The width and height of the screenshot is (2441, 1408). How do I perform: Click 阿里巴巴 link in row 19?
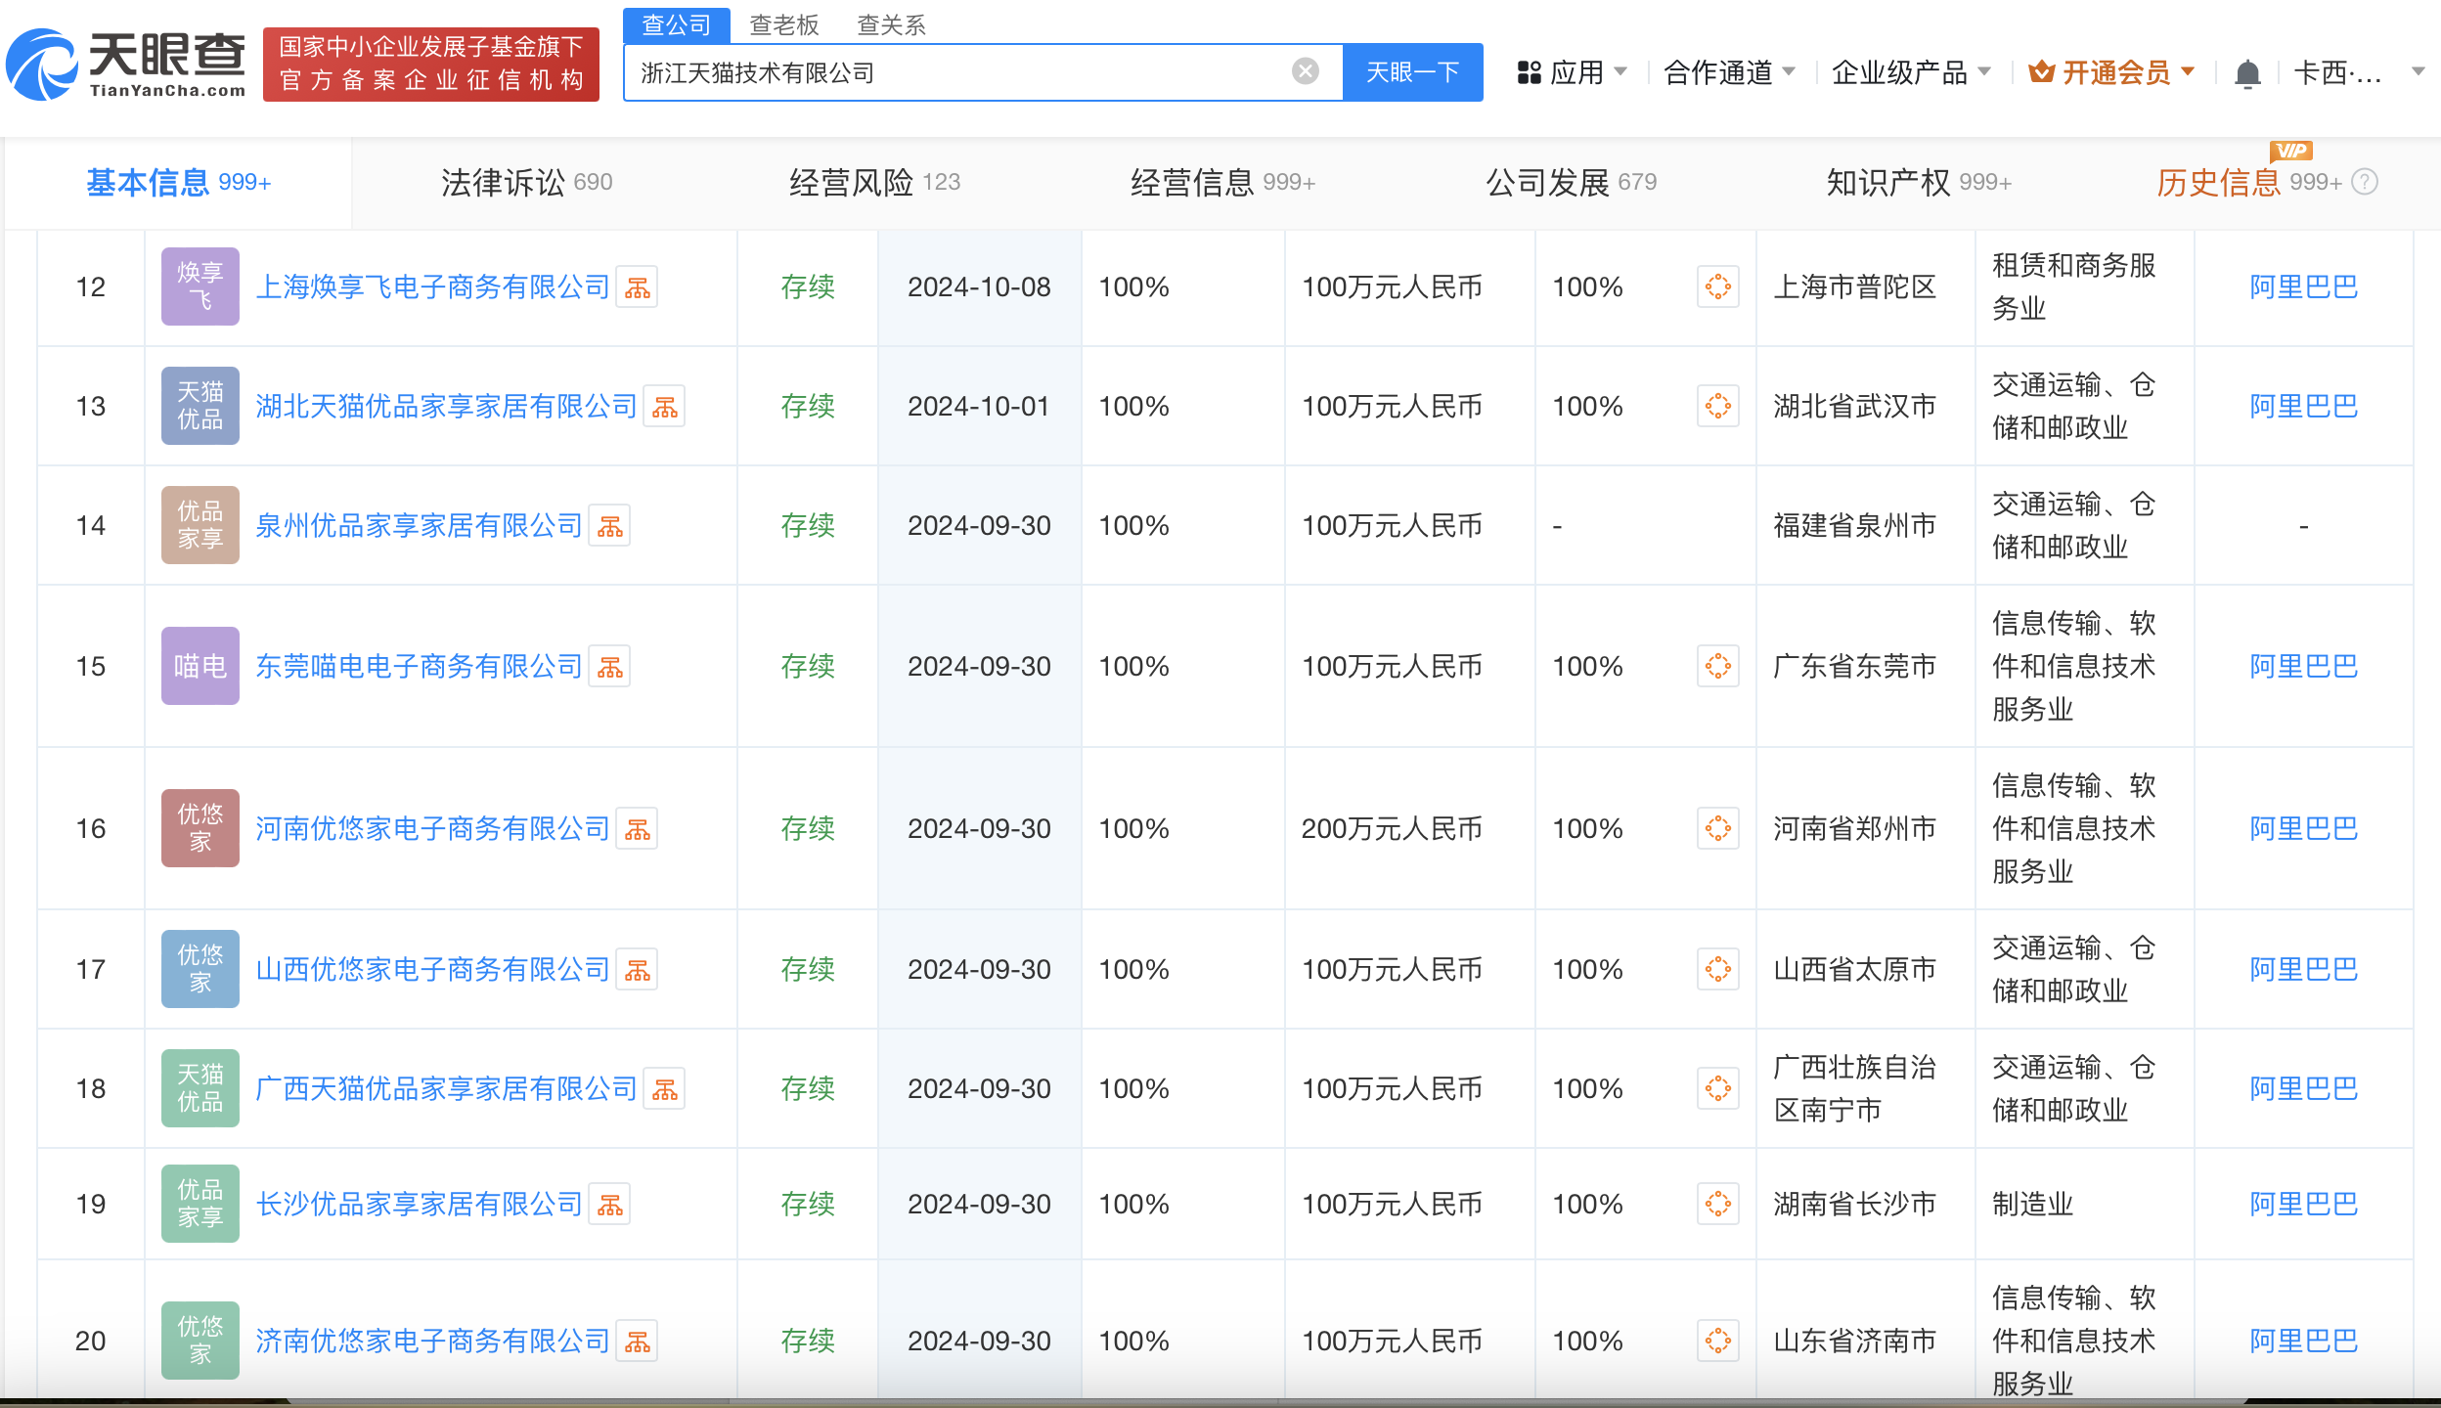click(x=2303, y=1205)
